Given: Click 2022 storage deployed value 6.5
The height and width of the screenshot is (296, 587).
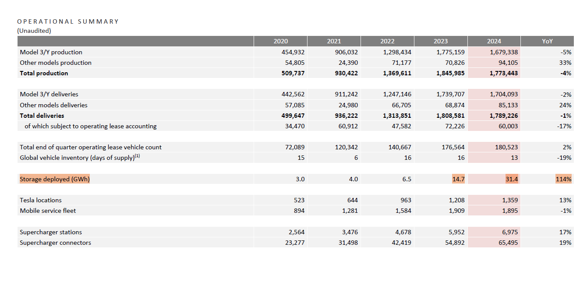Looking at the screenshot, I should [407, 179].
